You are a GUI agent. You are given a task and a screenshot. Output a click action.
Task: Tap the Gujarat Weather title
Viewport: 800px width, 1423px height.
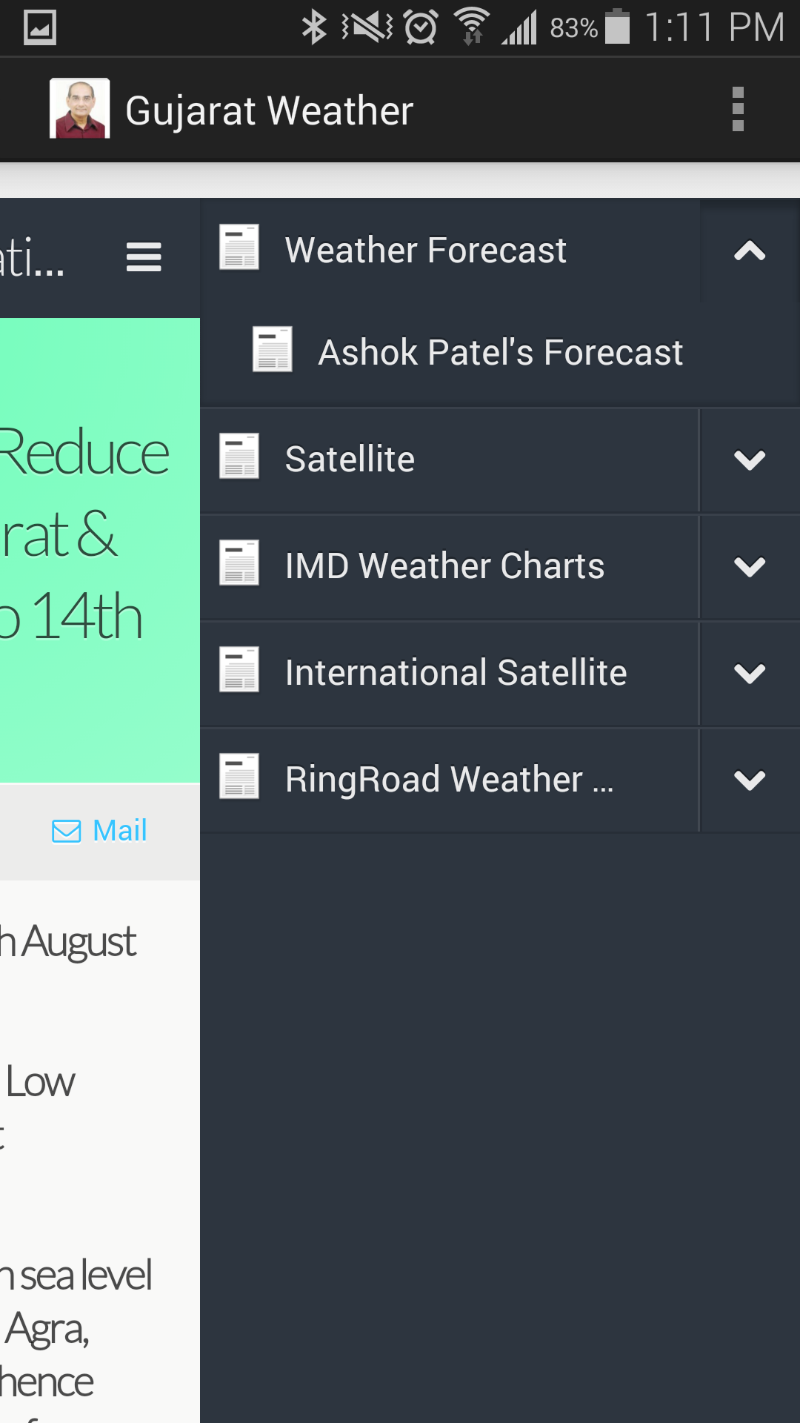click(x=269, y=111)
